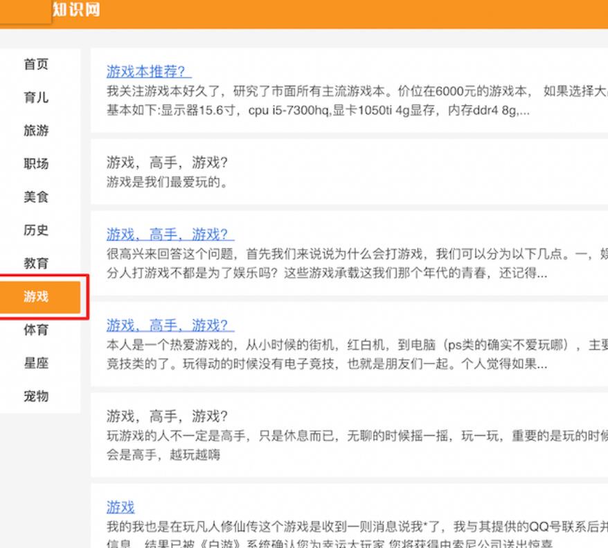Click the 凡人修仙传 answer snippet text

(319, 527)
